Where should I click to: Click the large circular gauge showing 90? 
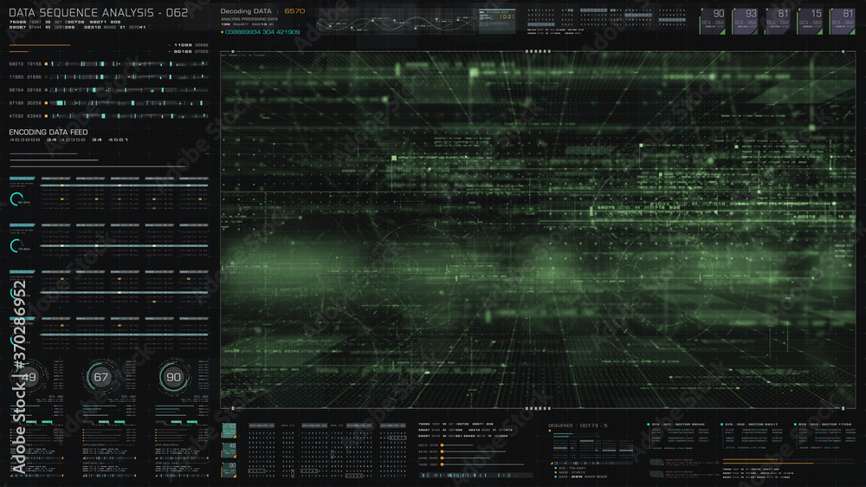[x=173, y=377]
